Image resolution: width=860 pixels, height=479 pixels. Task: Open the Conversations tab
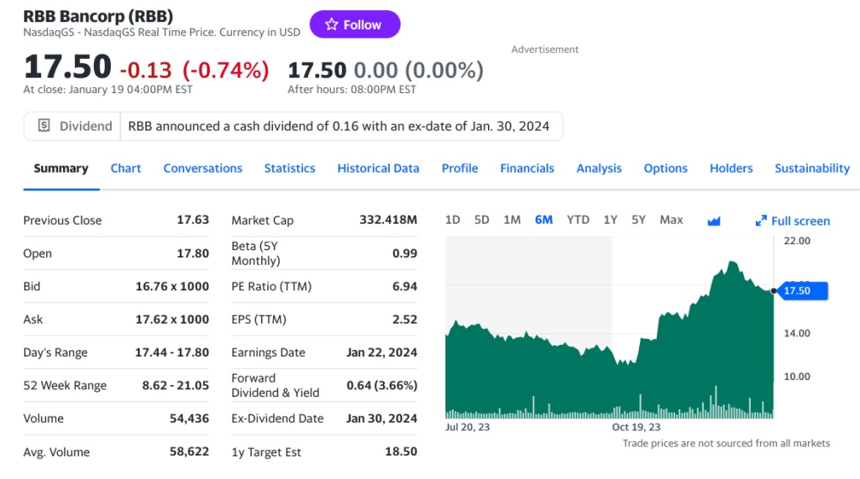[x=202, y=169]
